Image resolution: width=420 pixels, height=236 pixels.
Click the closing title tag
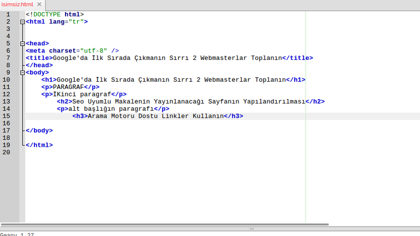click(297, 58)
